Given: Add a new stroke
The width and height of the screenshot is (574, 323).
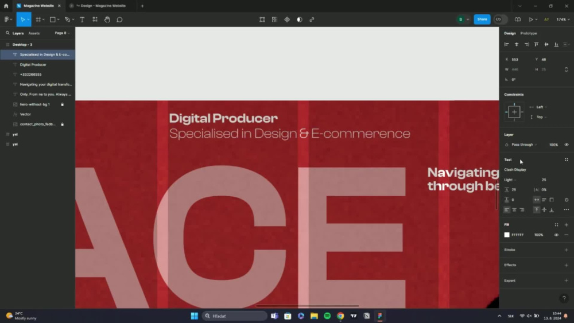Looking at the screenshot, I should pos(567,250).
